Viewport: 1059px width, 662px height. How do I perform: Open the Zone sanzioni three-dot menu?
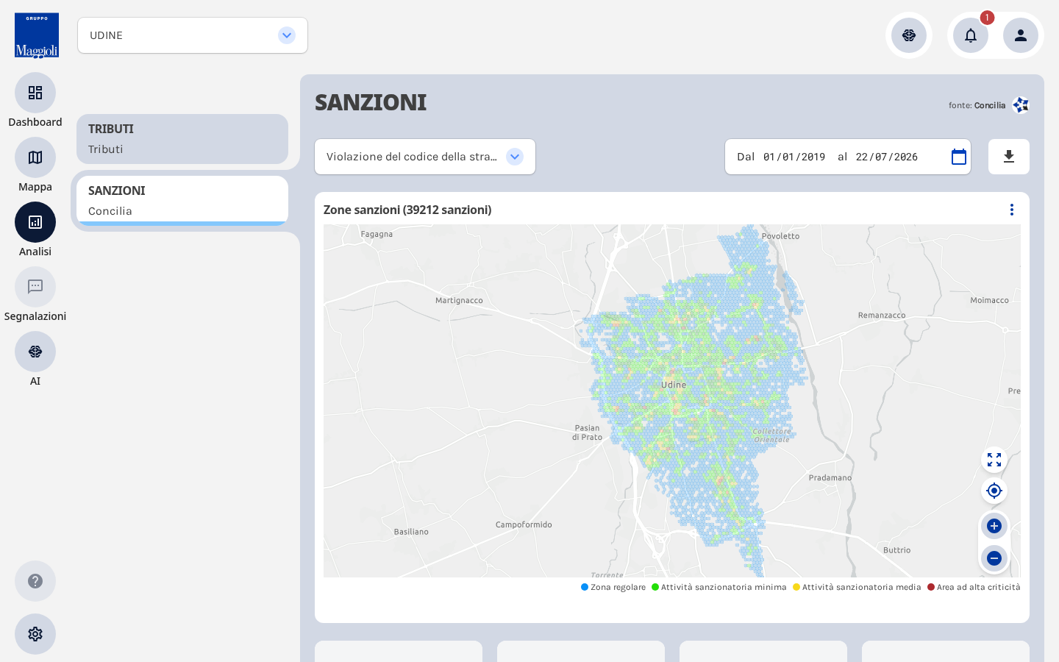1012,210
